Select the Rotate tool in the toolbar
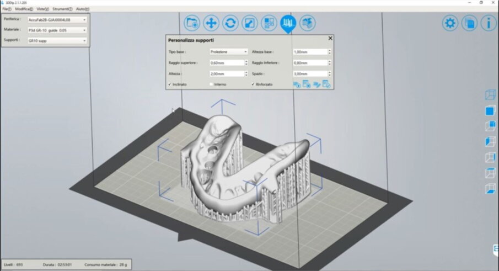 (x=230, y=23)
